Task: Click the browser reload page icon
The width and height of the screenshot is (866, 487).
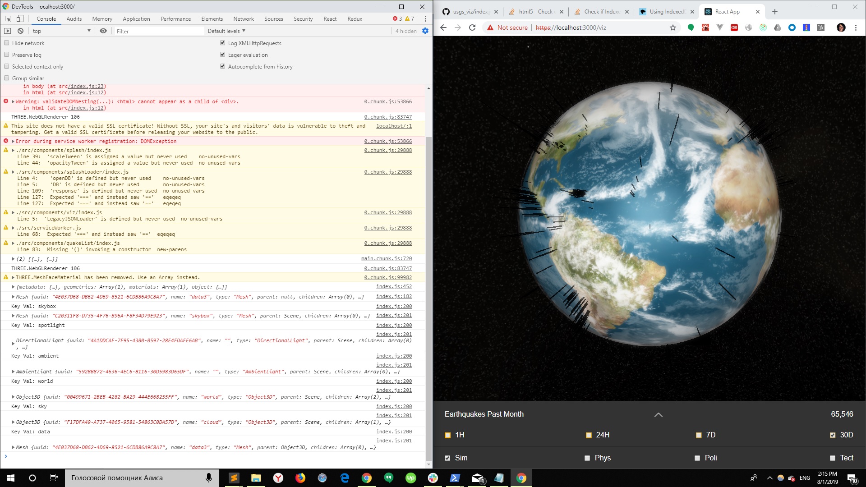Action: click(472, 28)
